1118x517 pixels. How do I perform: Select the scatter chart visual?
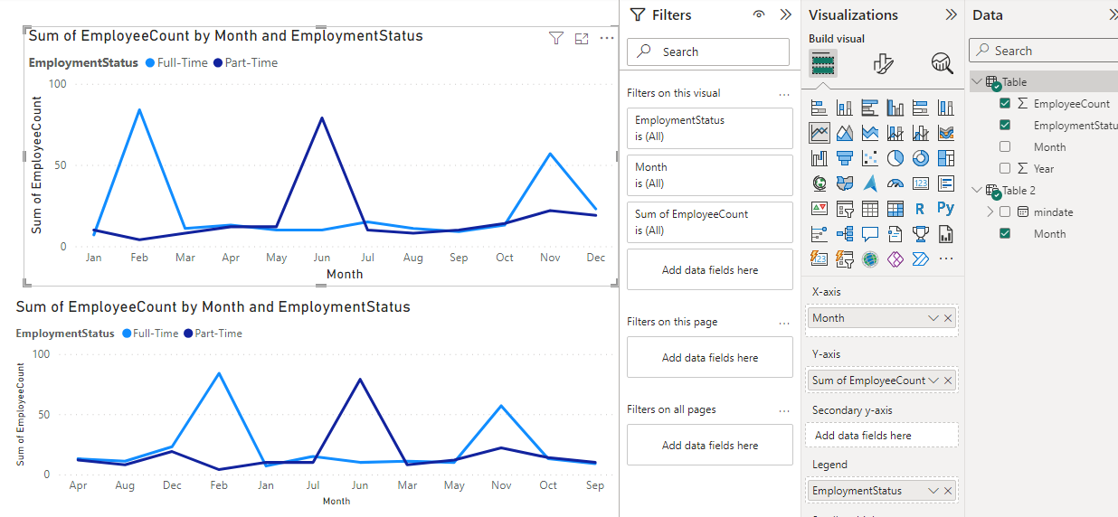(x=870, y=158)
